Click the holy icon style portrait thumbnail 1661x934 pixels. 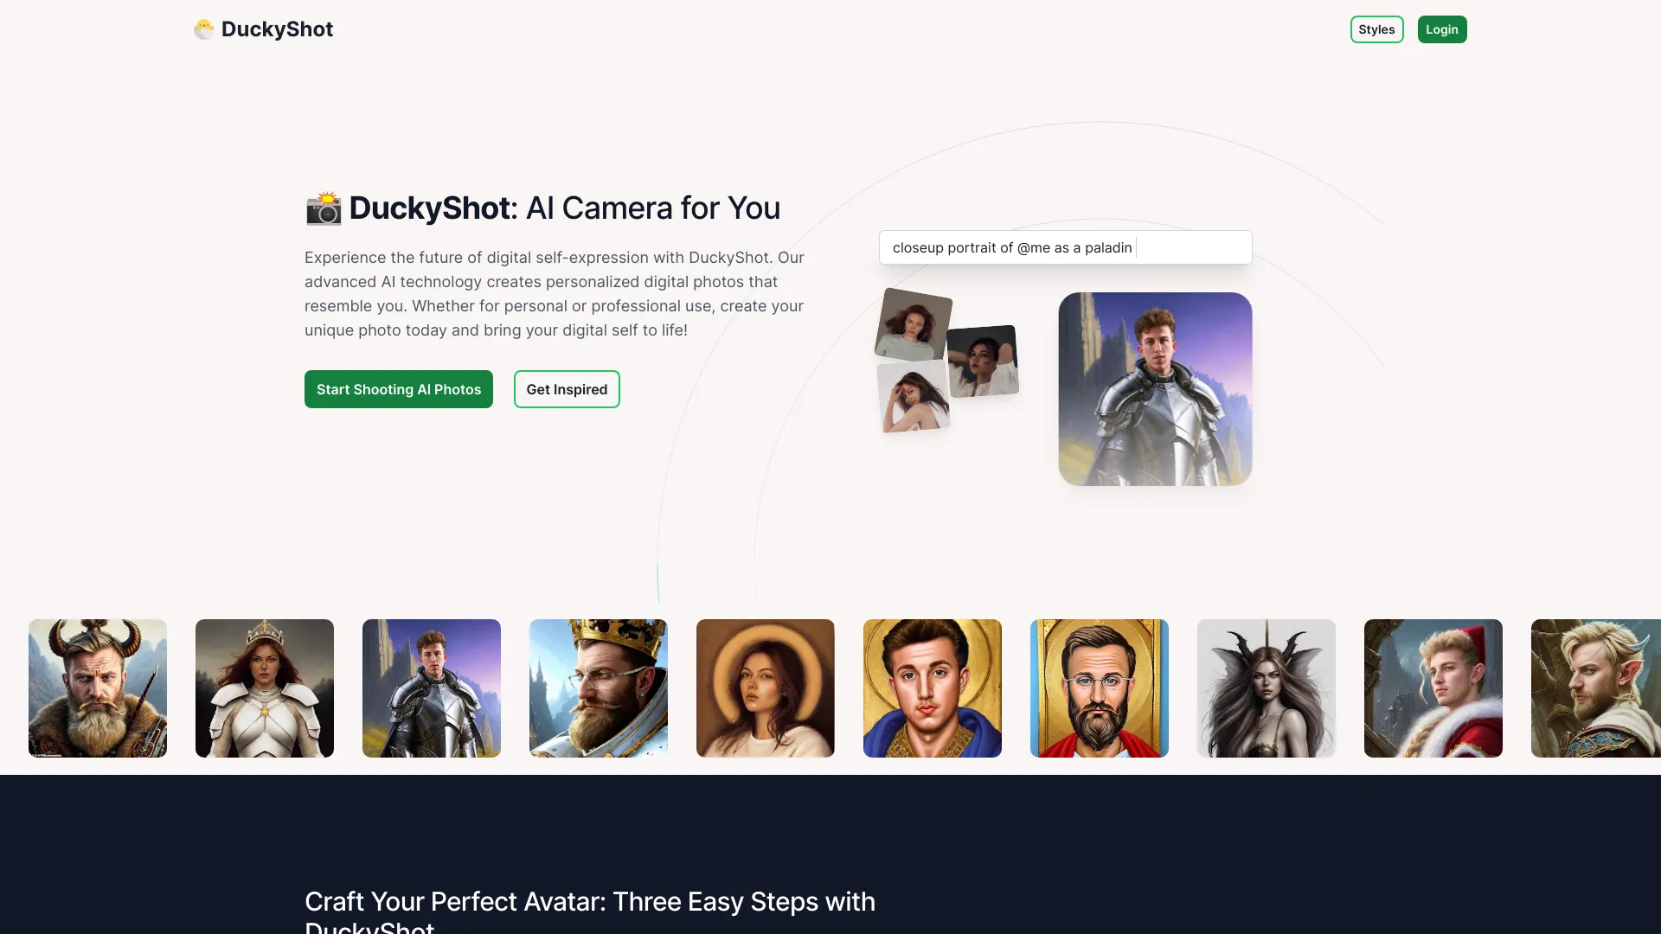pyautogui.click(x=932, y=688)
